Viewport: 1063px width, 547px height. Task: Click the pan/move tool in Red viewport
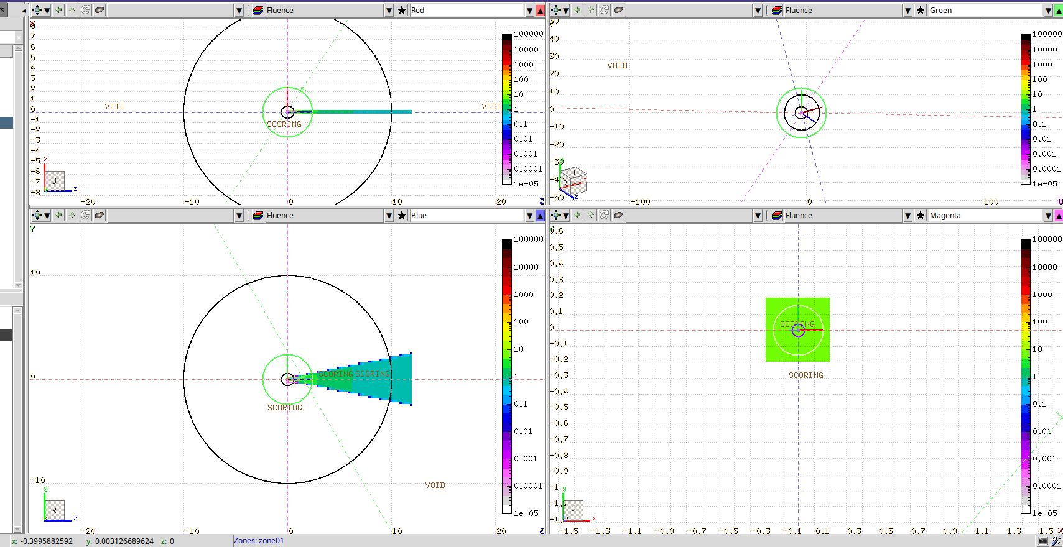pos(37,10)
